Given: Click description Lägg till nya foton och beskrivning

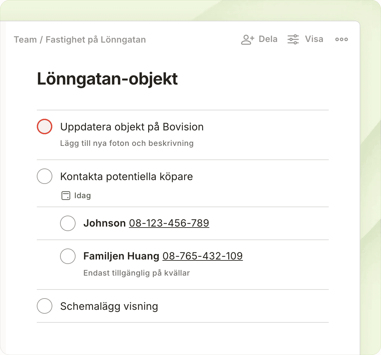Looking at the screenshot, I should (x=127, y=143).
